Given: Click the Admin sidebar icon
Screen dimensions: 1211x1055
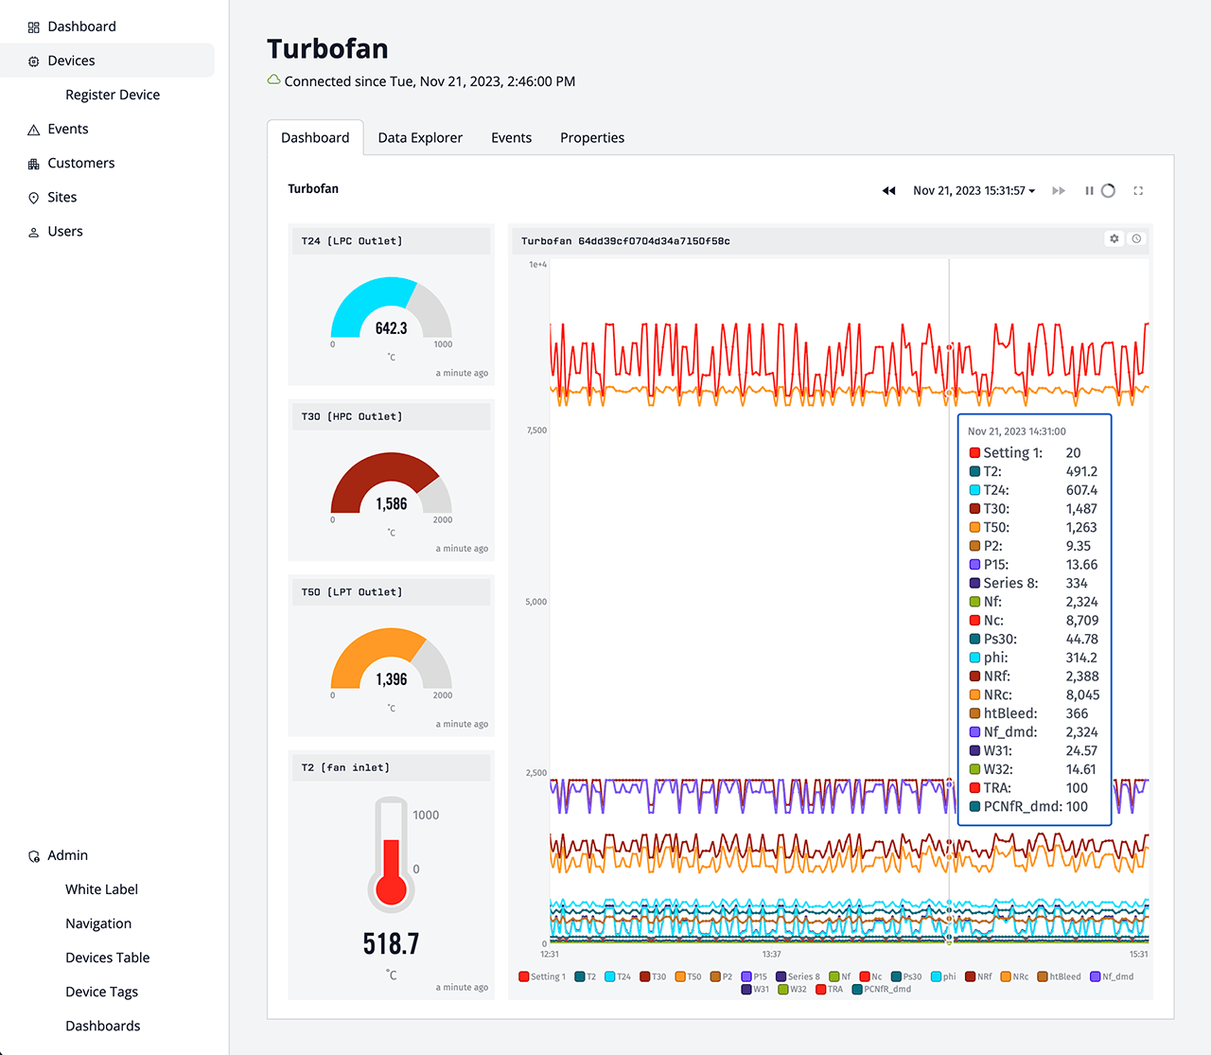Looking at the screenshot, I should click(x=34, y=856).
